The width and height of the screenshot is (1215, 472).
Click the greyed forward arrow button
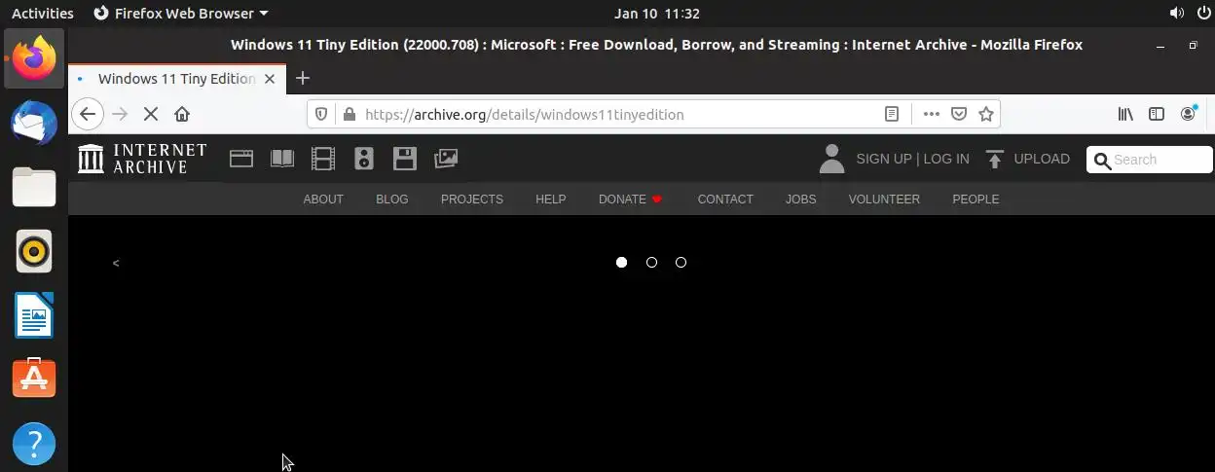(120, 114)
